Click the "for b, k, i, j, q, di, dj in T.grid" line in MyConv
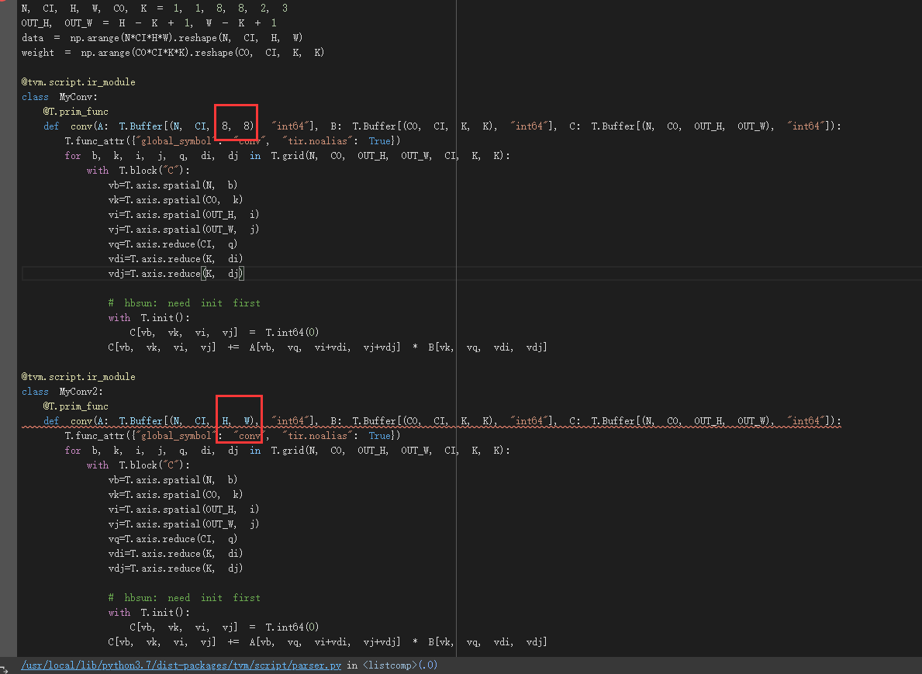This screenshot has height=674, width=922. point(288,155)
